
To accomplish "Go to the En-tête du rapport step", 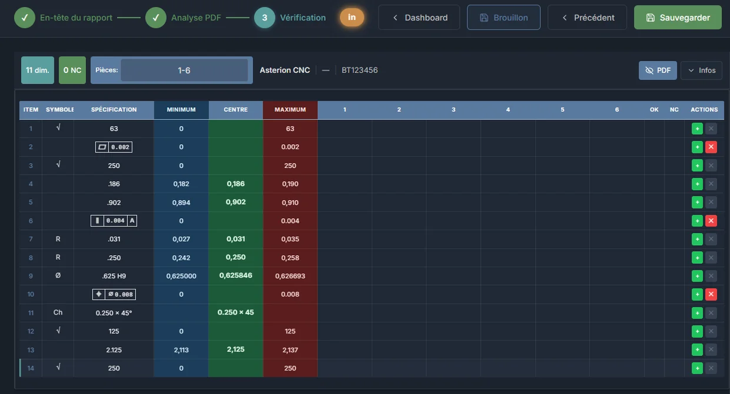I will pyautogui.click(x=64, y=18).
